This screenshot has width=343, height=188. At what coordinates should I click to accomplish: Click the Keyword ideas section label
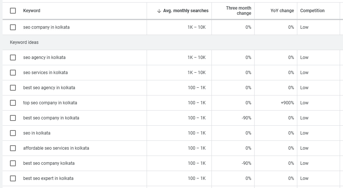click(x=24, y=42)
